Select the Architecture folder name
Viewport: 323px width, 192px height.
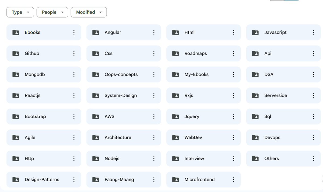[118, 137]
